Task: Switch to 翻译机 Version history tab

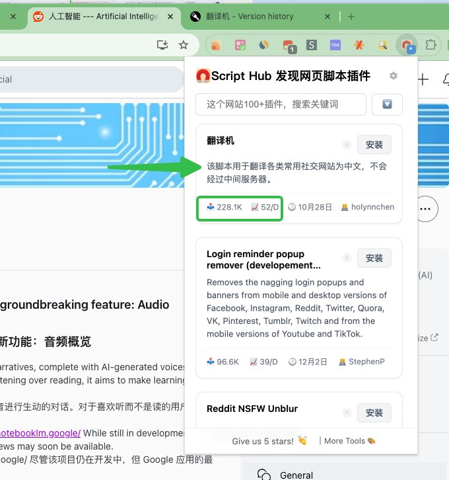Action: [x=250, y=17]
